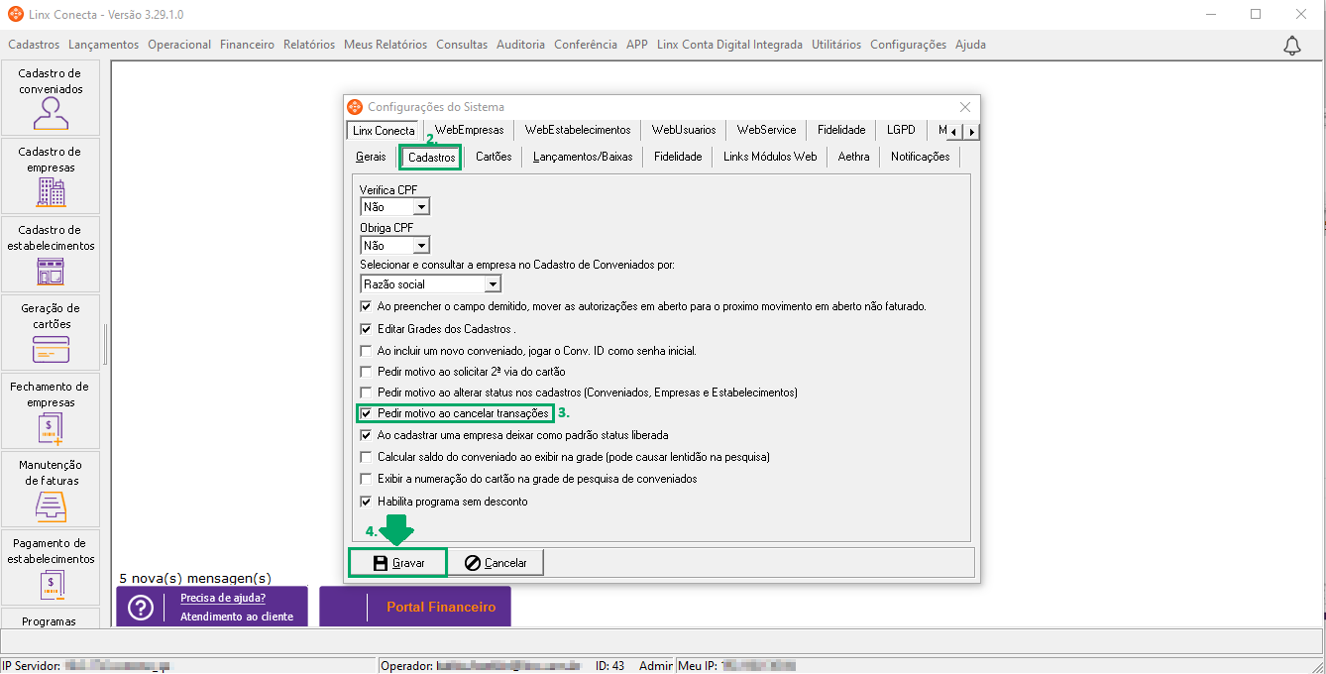Screen dimensions: 1326x674
Task: Open the Obriga CPF dropdown
Action: click(x=421, y=246)
